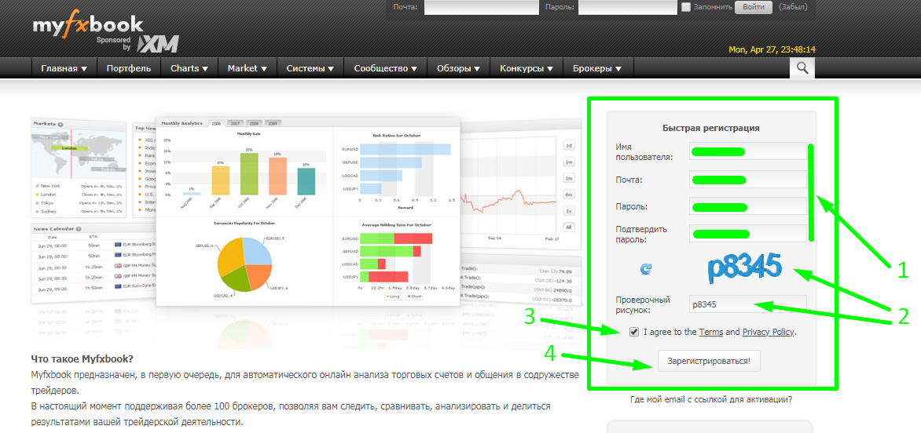Viewport: 921px width, 433px height.
Task: Click the Войти login button
Action: (x=754, y=7)
